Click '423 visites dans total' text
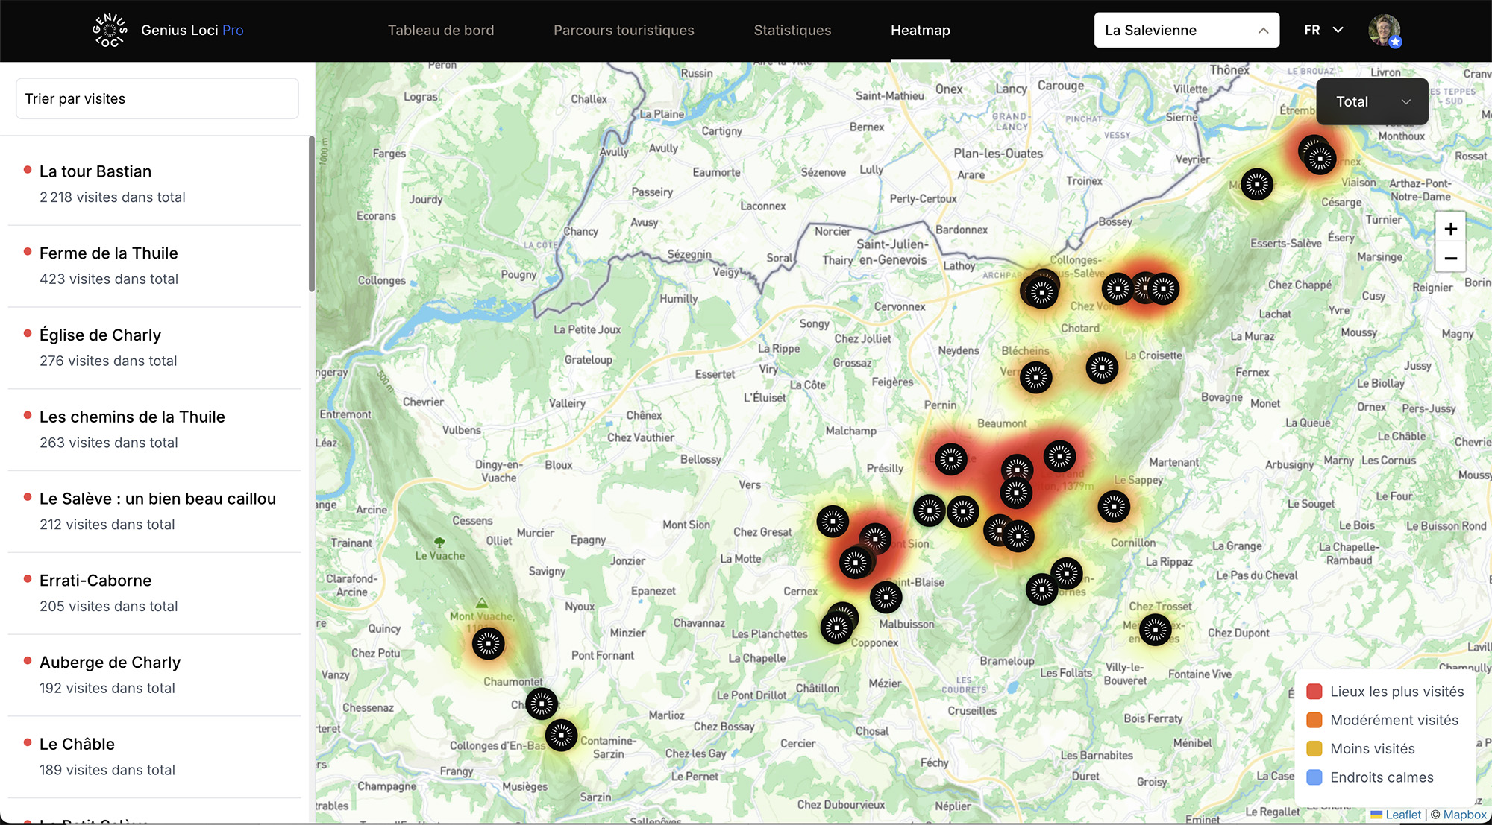1492x825 pixels. coord(109,279)
